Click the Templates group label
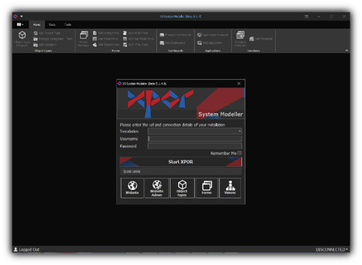This screenshot has width=362, height=265. pyautogui.click(x=253, y=51)
